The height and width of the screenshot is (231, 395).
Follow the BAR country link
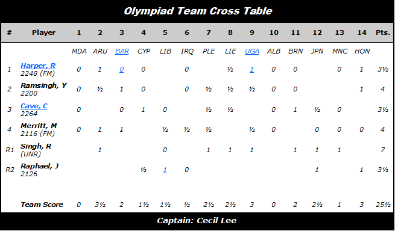[122, 51]
